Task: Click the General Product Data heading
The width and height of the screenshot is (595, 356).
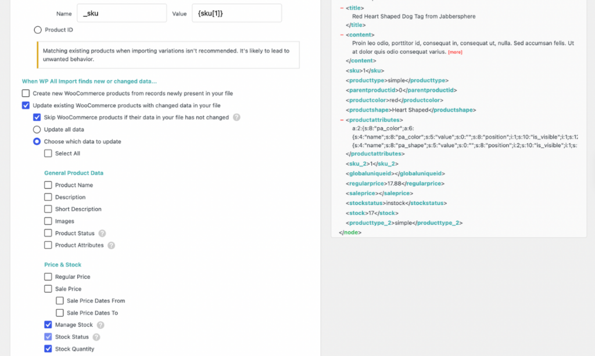Action: point(74,173)
